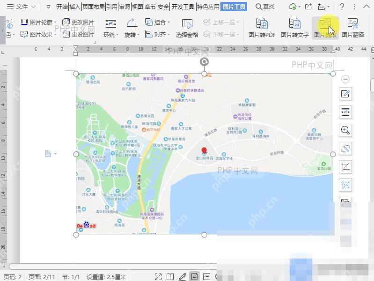
Task: Click the document layout icon left of image
Action: coord(48,154)
